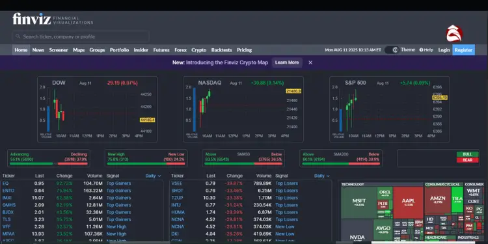Screen dimensions: 488x244
Task: Open the IMXI ticker link
Action: 7,198
